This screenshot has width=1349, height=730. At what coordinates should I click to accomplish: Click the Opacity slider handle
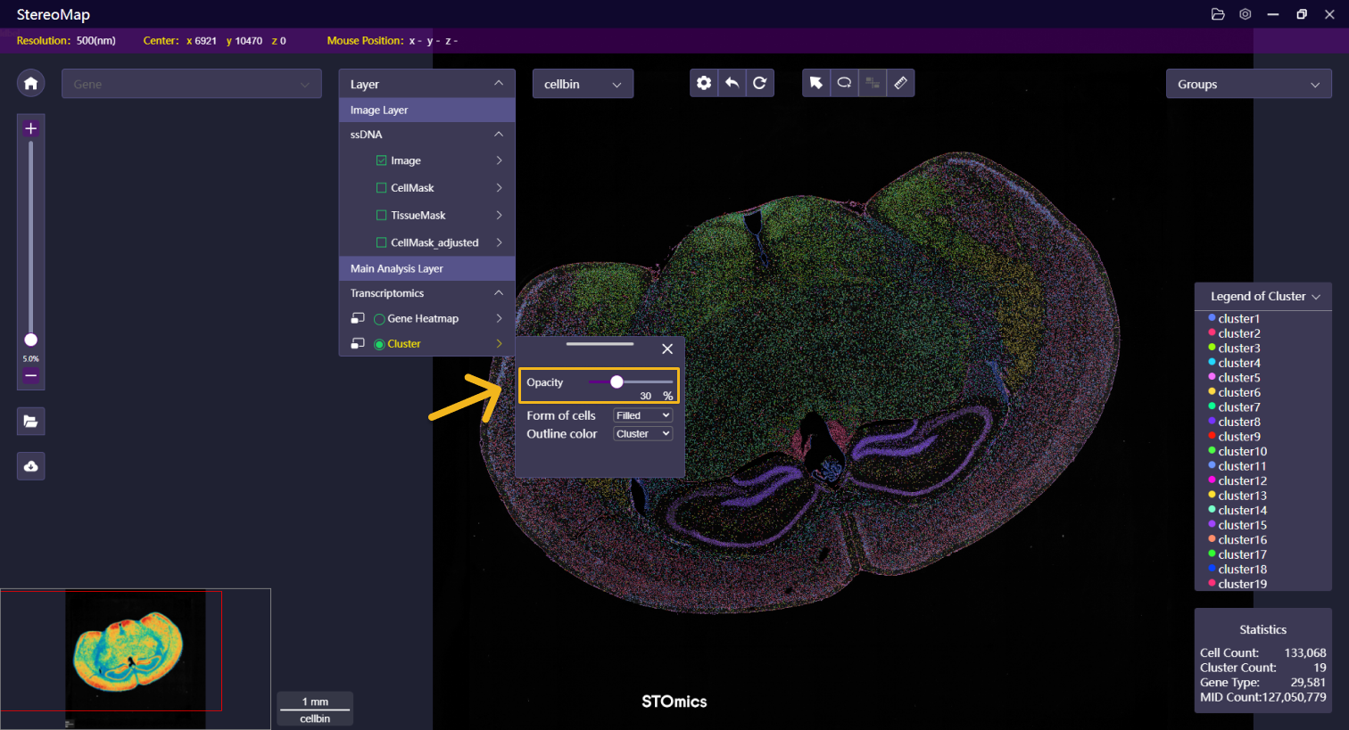click(617, 381)
